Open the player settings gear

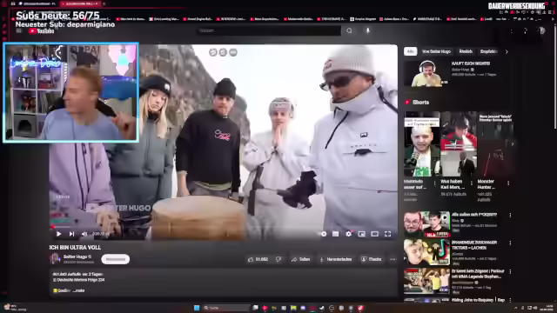(x=348, y=234)
